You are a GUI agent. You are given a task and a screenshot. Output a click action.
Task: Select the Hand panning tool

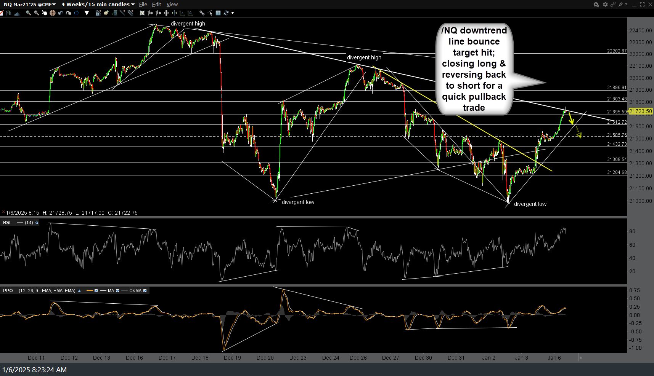[45, 13]
